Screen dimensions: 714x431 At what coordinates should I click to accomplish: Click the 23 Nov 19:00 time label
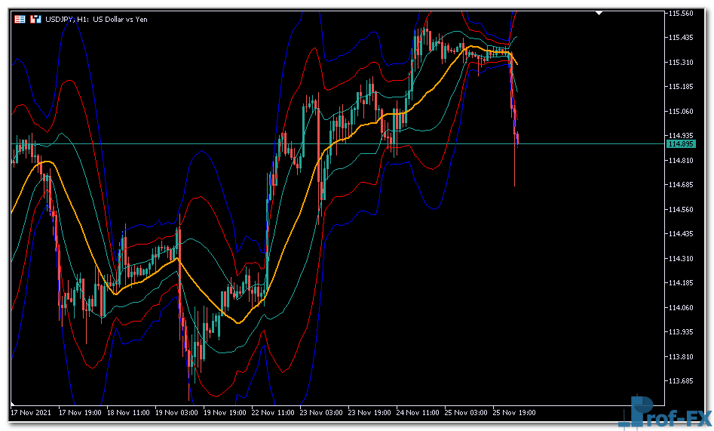[369, 413]
